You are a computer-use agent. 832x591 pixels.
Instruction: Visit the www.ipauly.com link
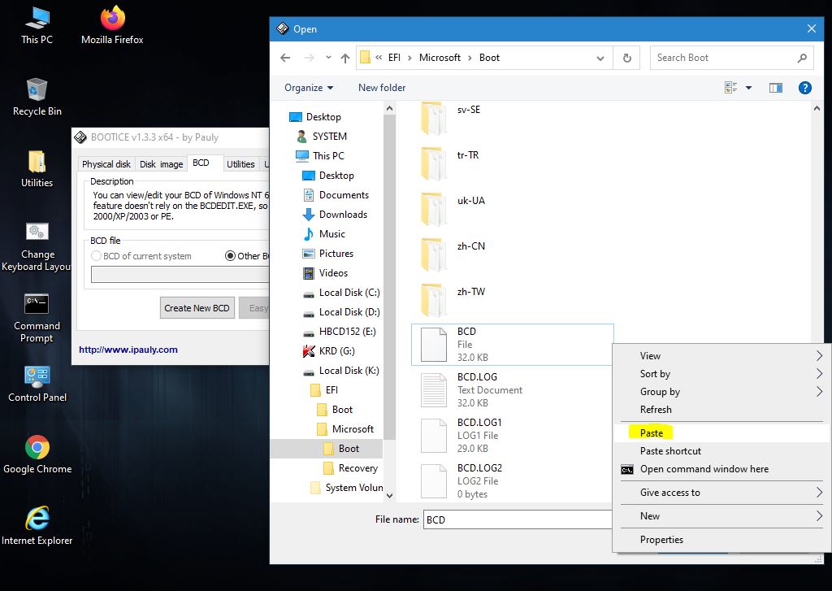(x=128, y=350)
